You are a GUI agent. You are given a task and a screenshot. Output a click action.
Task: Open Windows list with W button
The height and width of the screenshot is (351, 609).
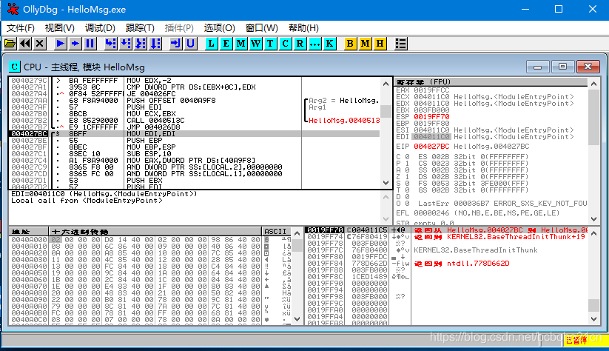[x=255, y=44]
